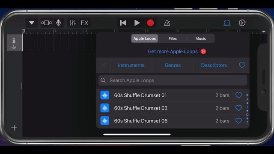Toggle the metronome icon

pos(167,23)
